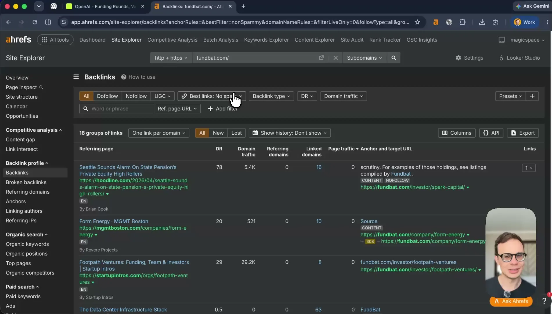Select the Dofollow link filter
This screenshot has width=552, height=314.
tap(107, 96)
